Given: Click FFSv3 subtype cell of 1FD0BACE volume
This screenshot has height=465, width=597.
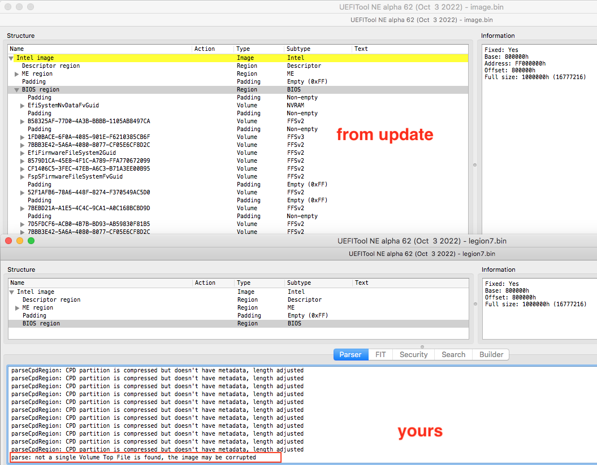Looking at the screenshot, I should (296, 137).
